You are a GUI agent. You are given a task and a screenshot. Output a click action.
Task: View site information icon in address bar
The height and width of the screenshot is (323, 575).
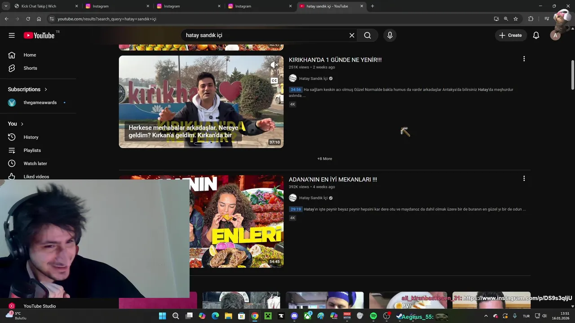52,19
